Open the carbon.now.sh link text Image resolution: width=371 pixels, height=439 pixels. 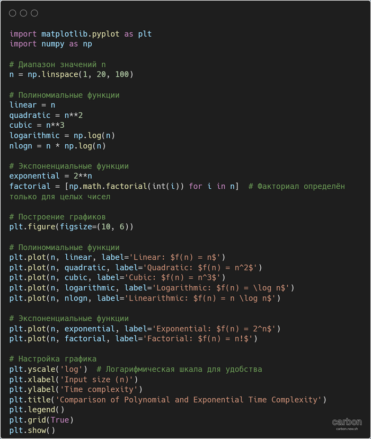tap(347, 429)
